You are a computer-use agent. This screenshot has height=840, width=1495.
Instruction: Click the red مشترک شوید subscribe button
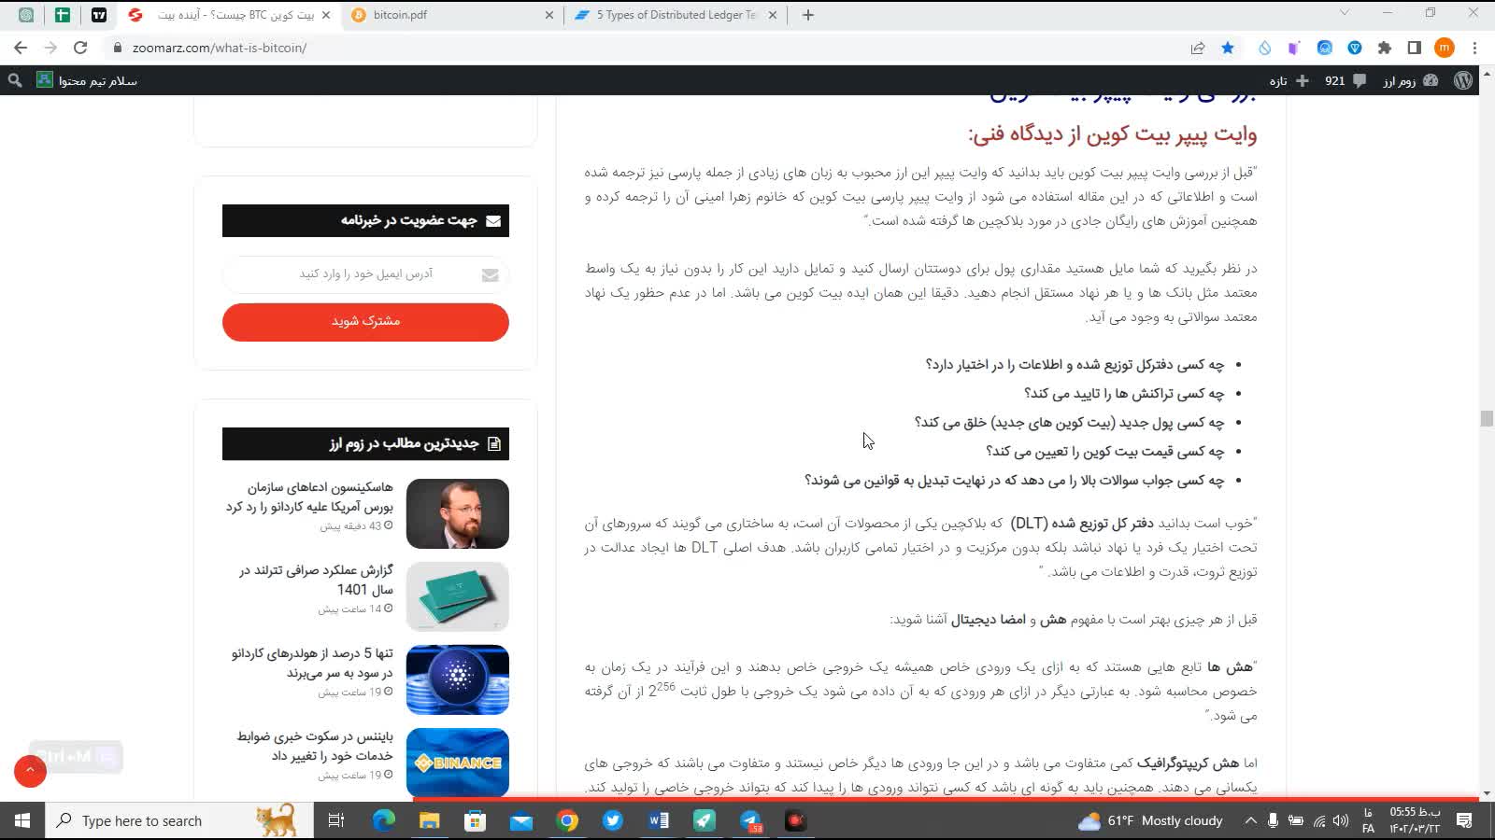[365, 322]
